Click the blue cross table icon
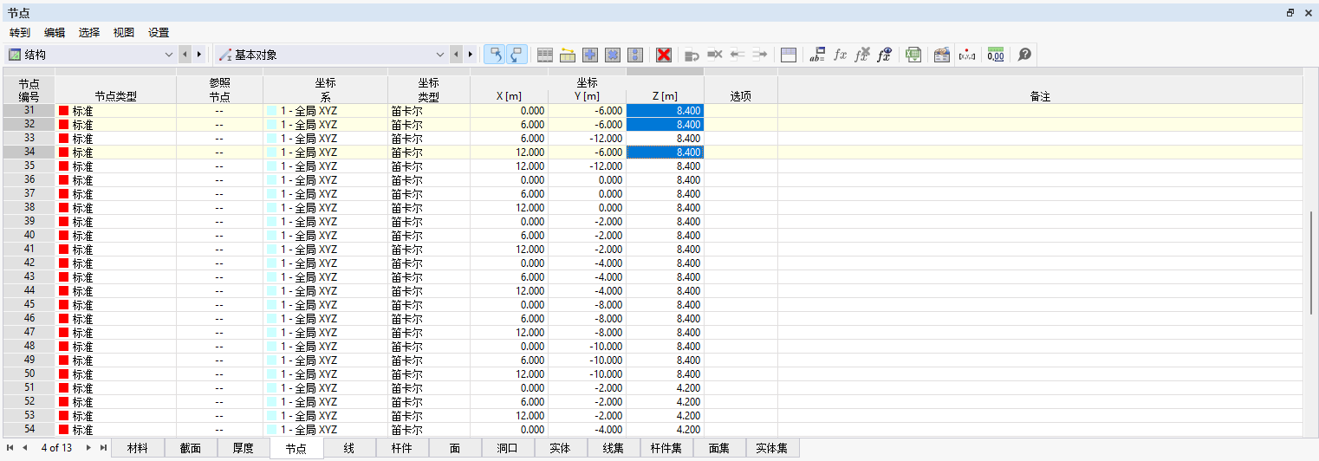1319x461 pixels. (x=613, y=55)
